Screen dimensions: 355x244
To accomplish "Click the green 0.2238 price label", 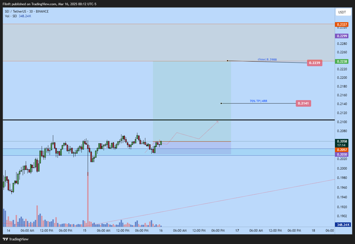I will [x=342, y=62].
